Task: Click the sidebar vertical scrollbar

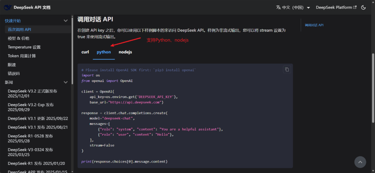Action: pyautogui.click(x=72, y=50)
